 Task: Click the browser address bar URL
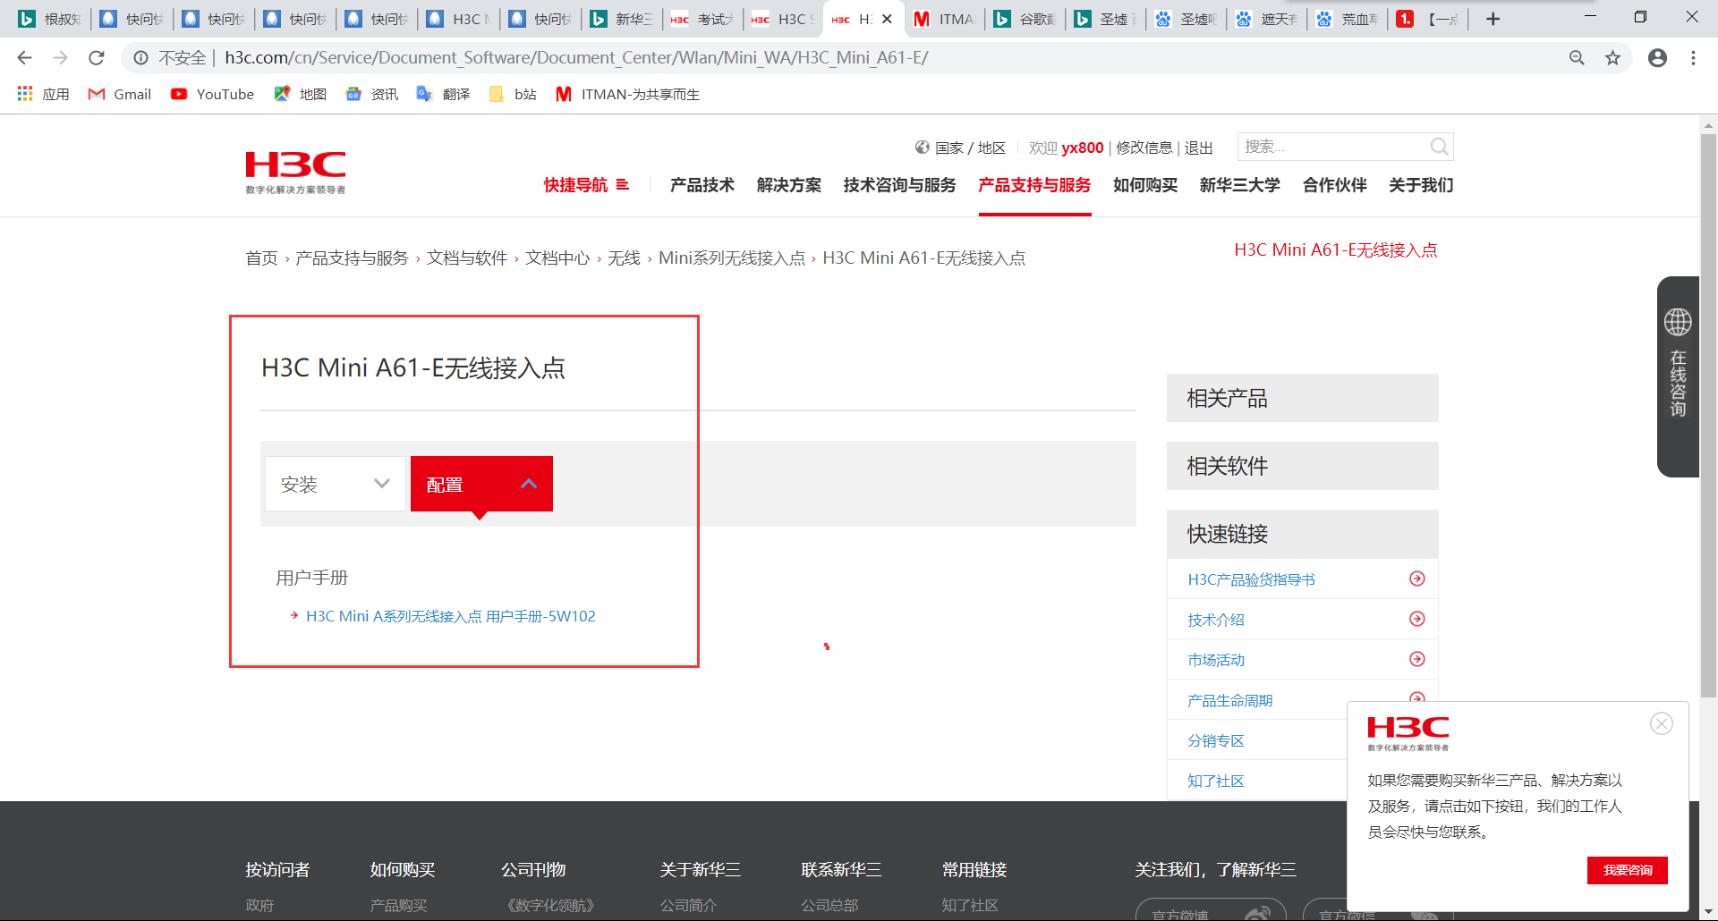576,58
